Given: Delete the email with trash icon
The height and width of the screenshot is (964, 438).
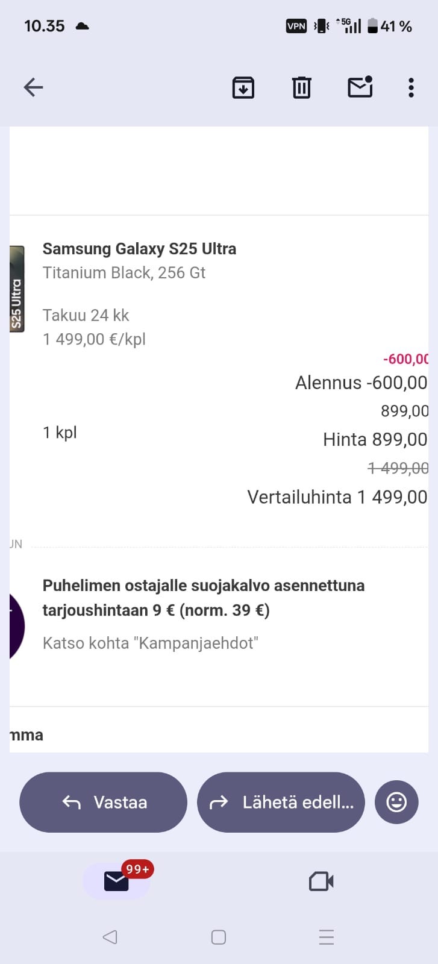Looking at the screenshot, I should (x=301, y=88).
